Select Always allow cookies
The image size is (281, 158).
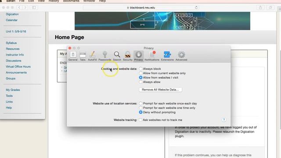[140, 82]
